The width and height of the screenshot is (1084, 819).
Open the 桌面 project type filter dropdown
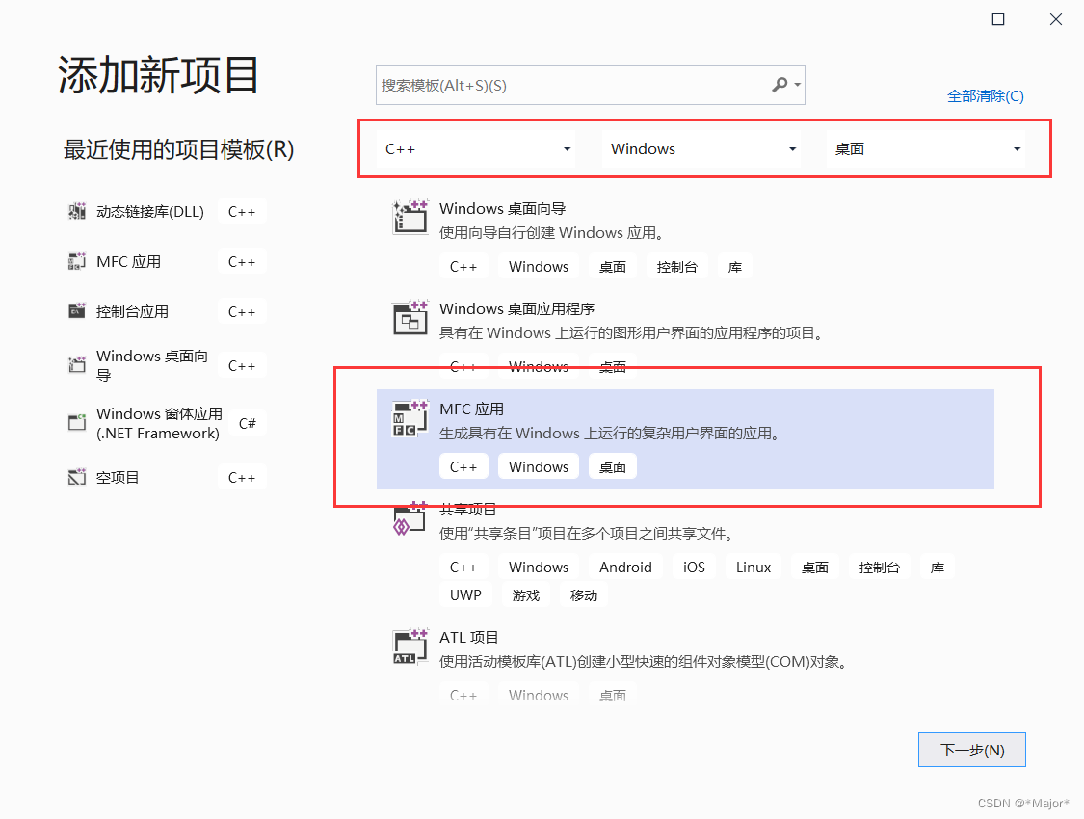(x=926, y=148)
